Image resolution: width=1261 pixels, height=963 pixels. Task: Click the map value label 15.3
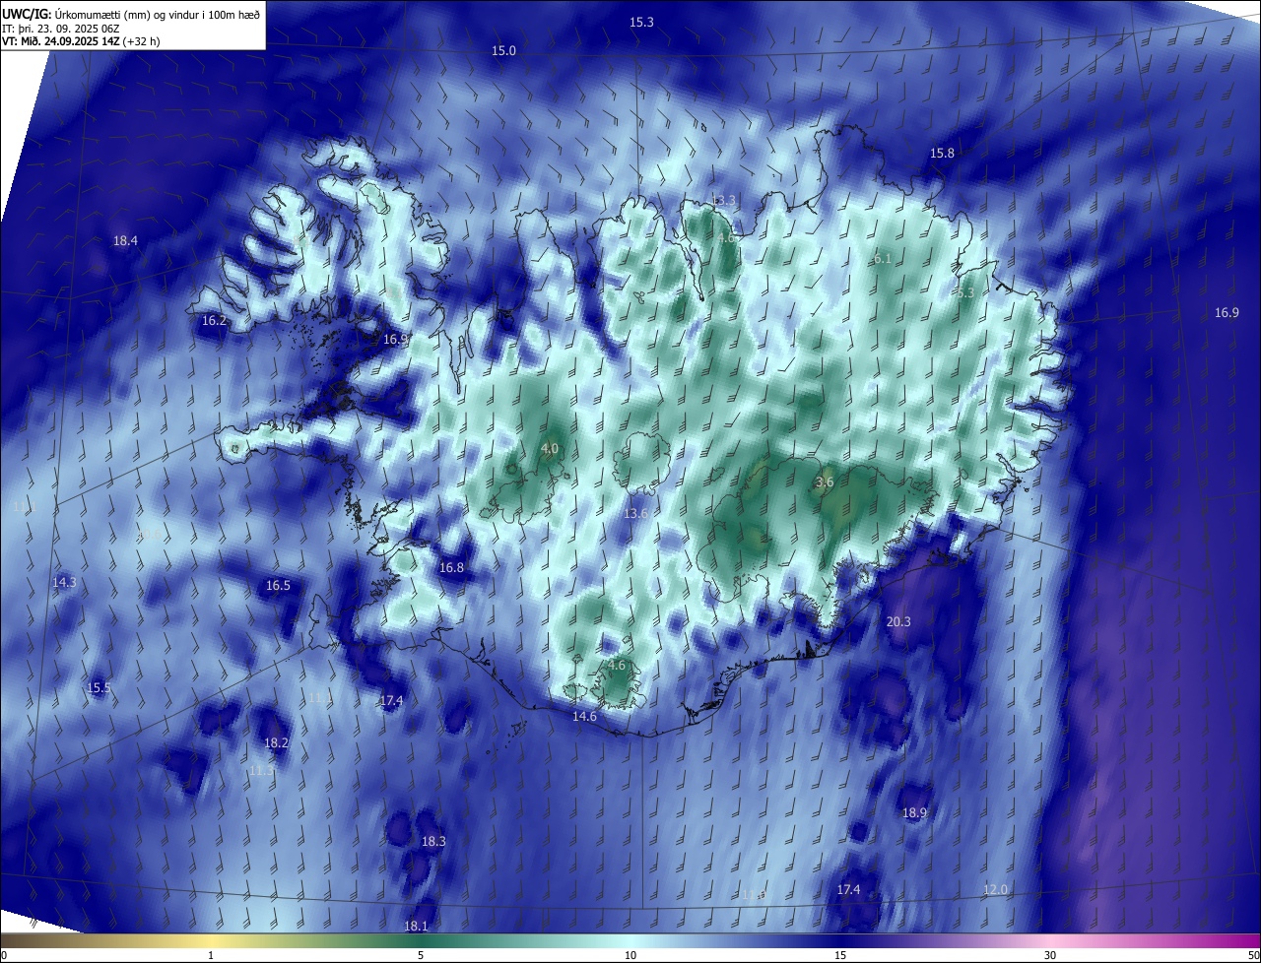[641, 22]
